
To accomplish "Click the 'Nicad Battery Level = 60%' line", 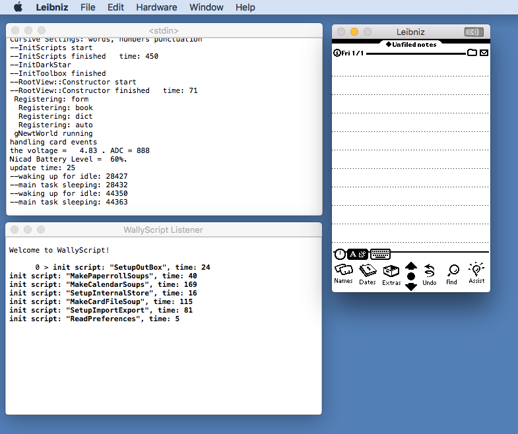I will (x=69, y=159).
